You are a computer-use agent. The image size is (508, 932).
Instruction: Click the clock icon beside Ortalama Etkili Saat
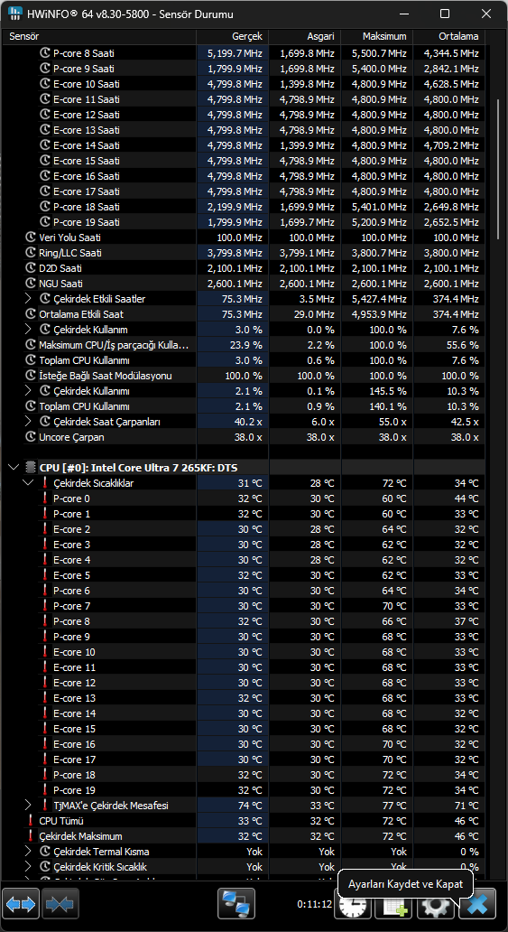31,314
